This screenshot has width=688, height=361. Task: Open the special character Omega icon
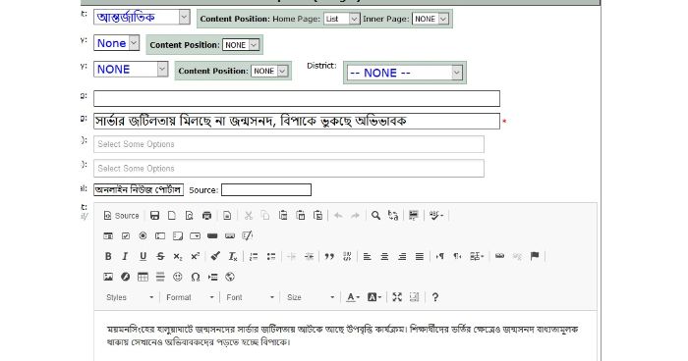click(196, 277)
